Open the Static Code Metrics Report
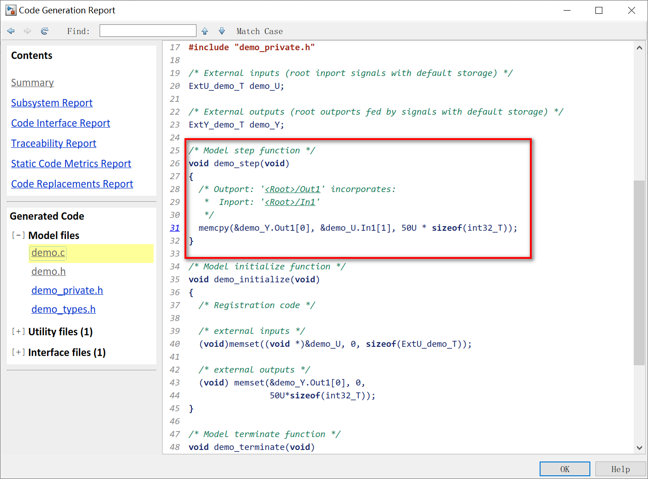648x479 pixels. pyautogui.click(x=71, y=164)
